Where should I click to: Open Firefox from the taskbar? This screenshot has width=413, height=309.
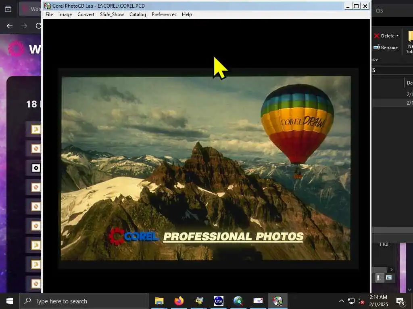(179, 301)
